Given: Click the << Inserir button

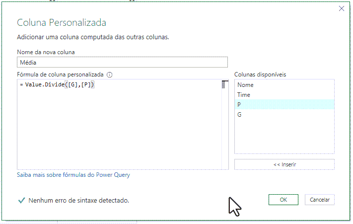Looking at the screenshot, I should click(x=284, y=164).
